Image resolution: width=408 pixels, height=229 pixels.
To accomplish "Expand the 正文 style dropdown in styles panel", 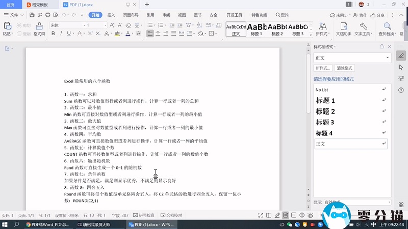I will click(x=388, y=58).
